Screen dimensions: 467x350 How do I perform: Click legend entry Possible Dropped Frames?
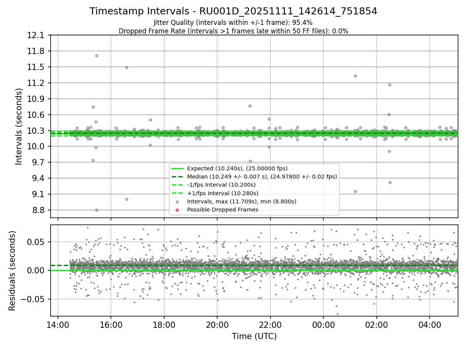[223, 210]
